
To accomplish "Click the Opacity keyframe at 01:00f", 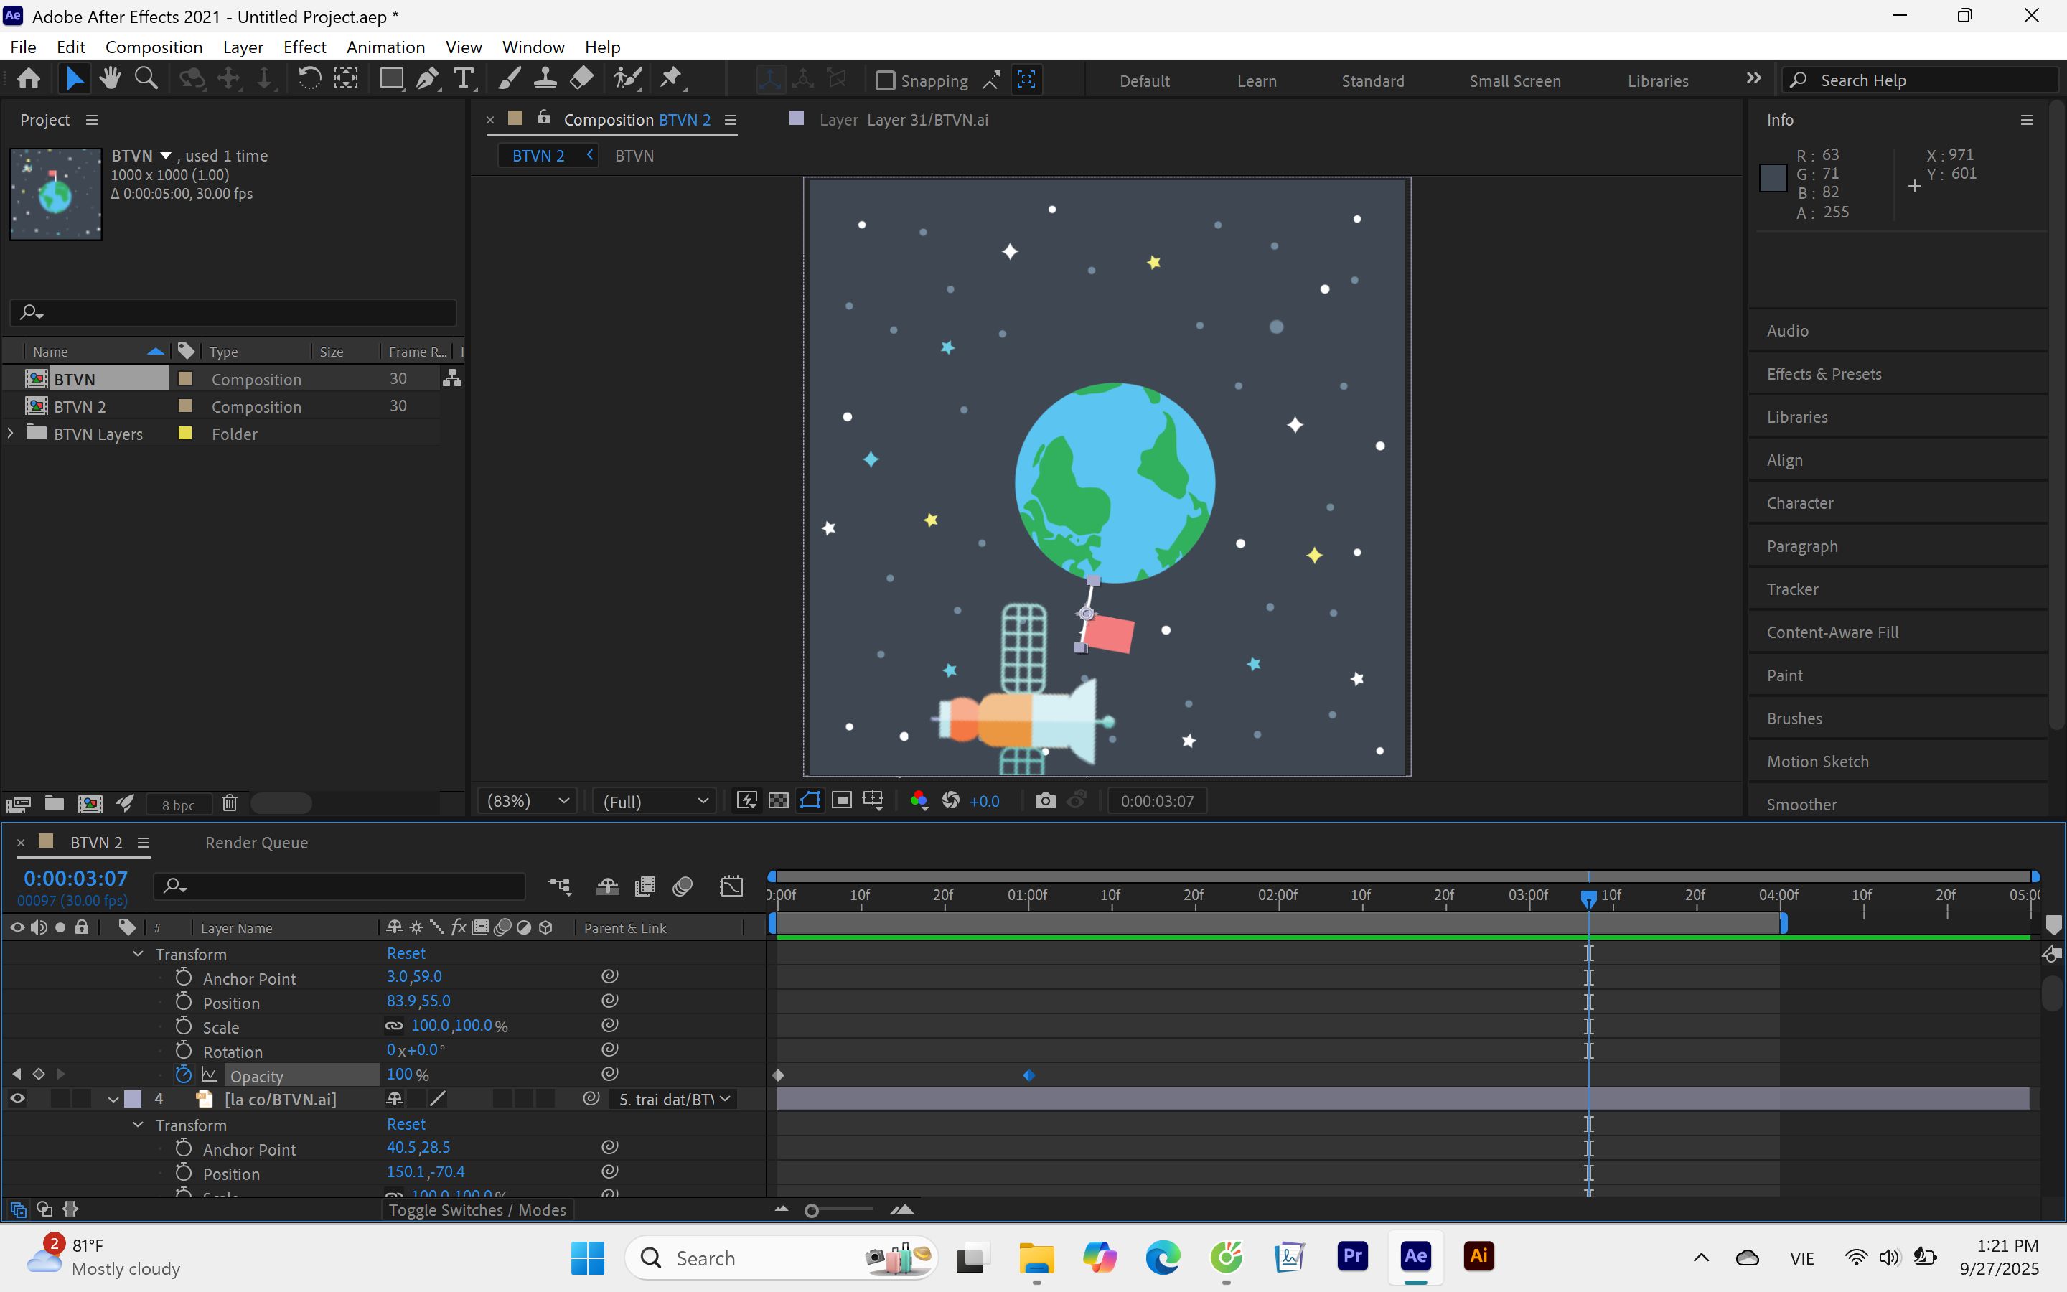I will 1028,1075.
